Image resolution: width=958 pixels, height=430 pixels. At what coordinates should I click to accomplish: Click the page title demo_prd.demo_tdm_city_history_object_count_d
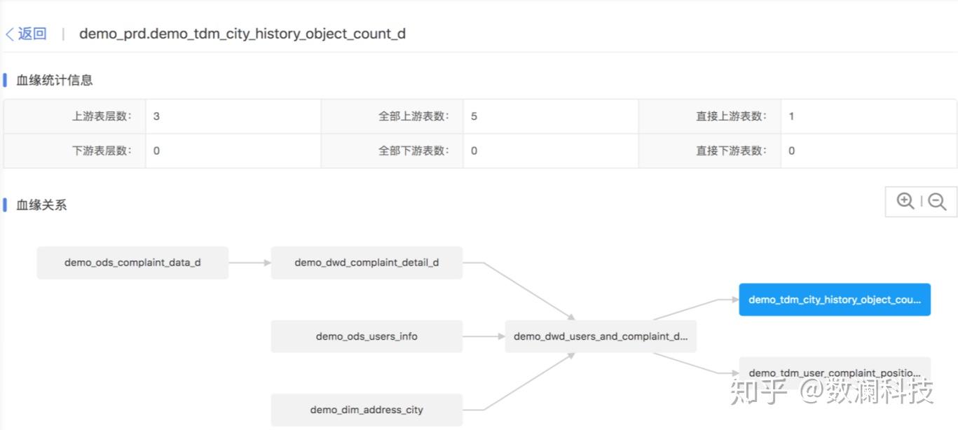pyautogui.click(x=242, y=34)
